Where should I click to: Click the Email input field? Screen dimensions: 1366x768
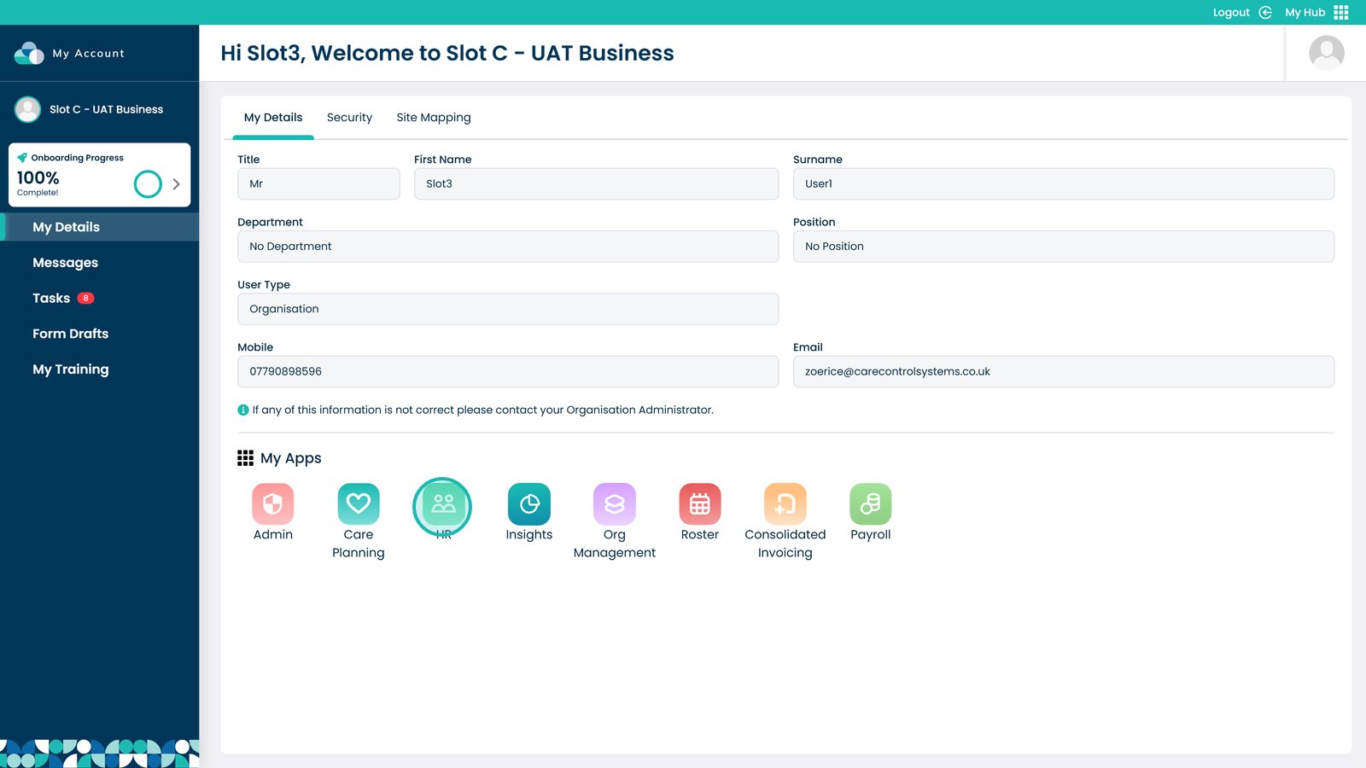[x=1063, y=372]
